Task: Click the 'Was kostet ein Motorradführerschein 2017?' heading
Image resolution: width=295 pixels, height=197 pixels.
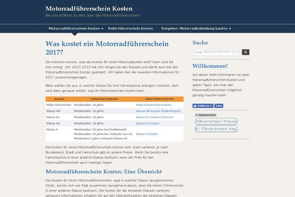Action: click(107, 48)
